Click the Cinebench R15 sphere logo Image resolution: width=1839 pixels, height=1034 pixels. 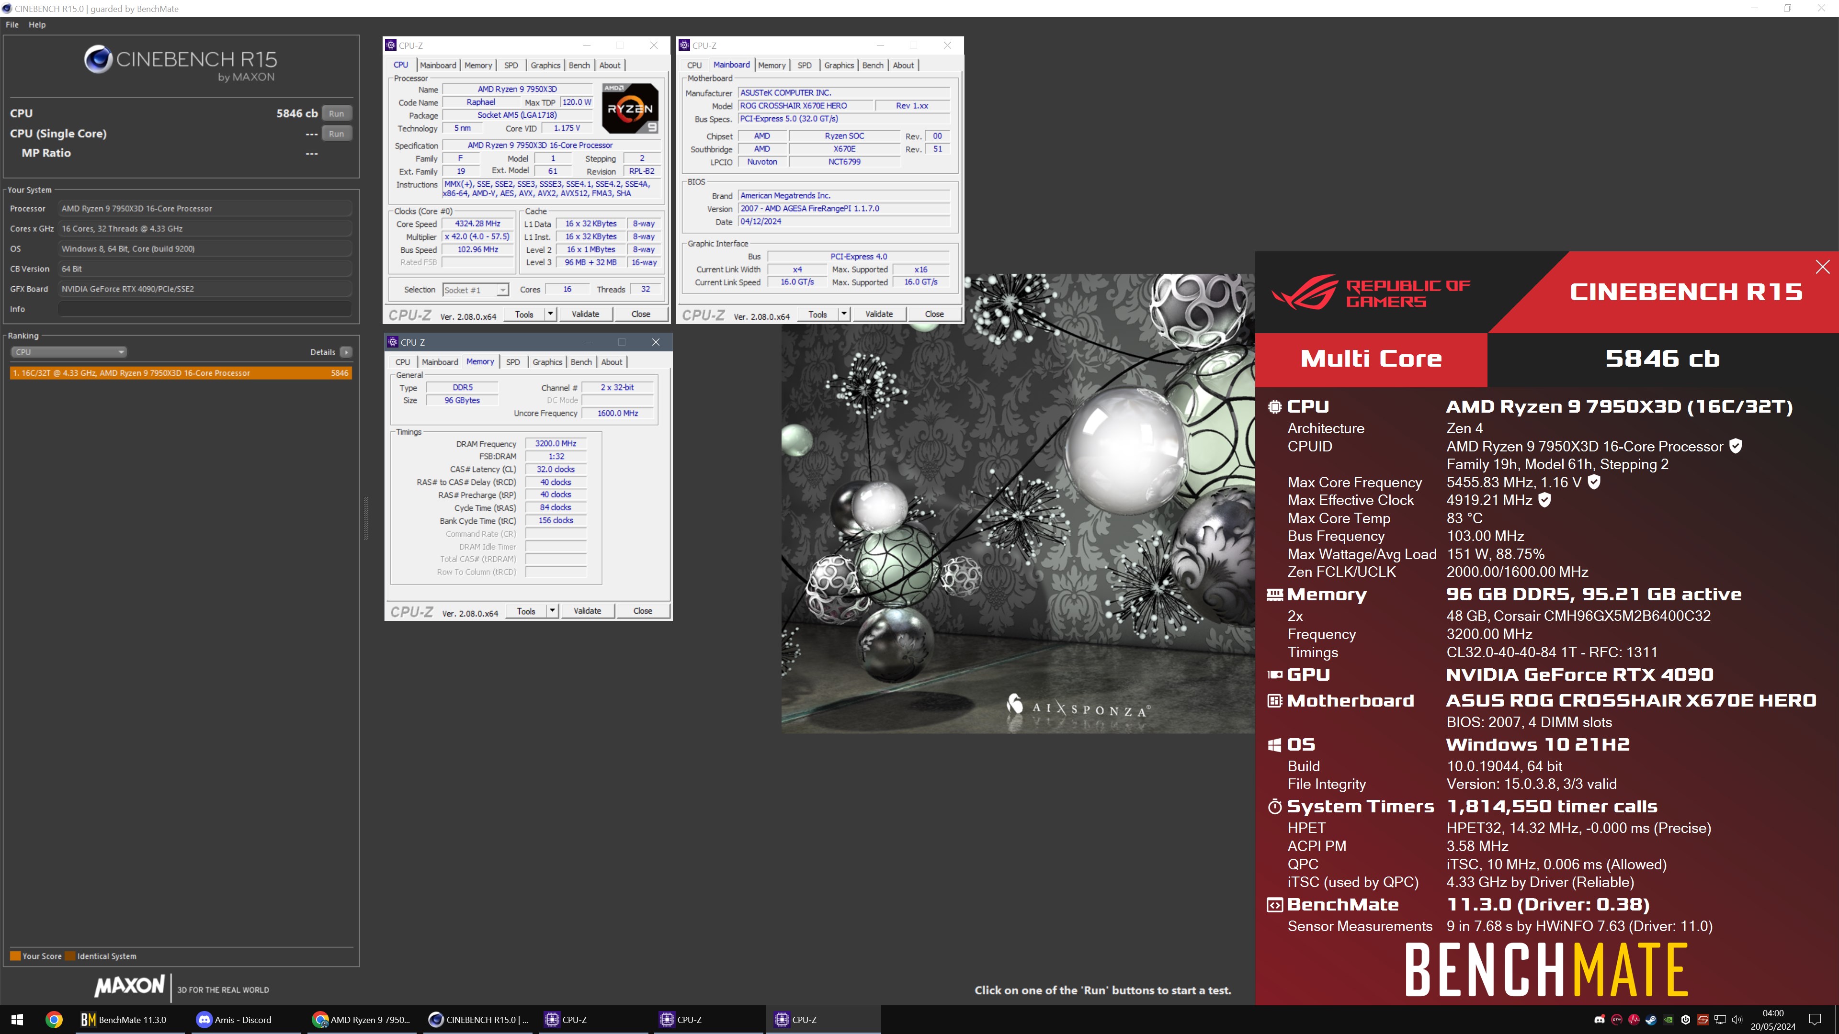[98, 59]
